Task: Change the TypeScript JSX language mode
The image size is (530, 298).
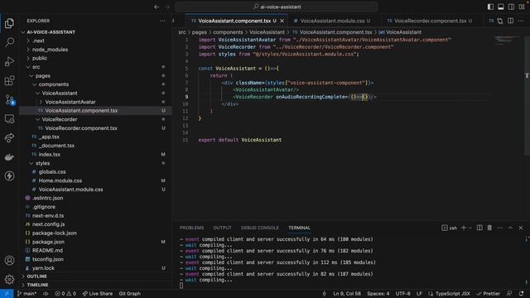Action: click(453, 294)
